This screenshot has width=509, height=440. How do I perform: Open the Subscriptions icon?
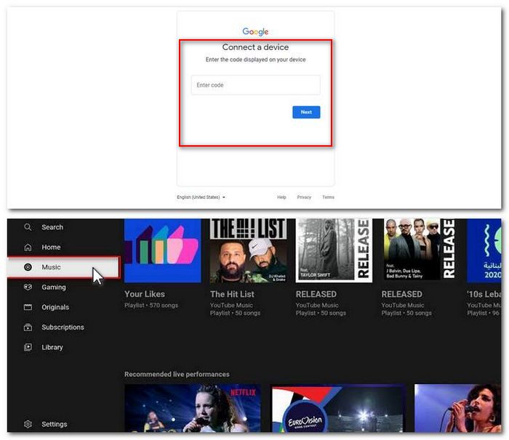(28, 327)
